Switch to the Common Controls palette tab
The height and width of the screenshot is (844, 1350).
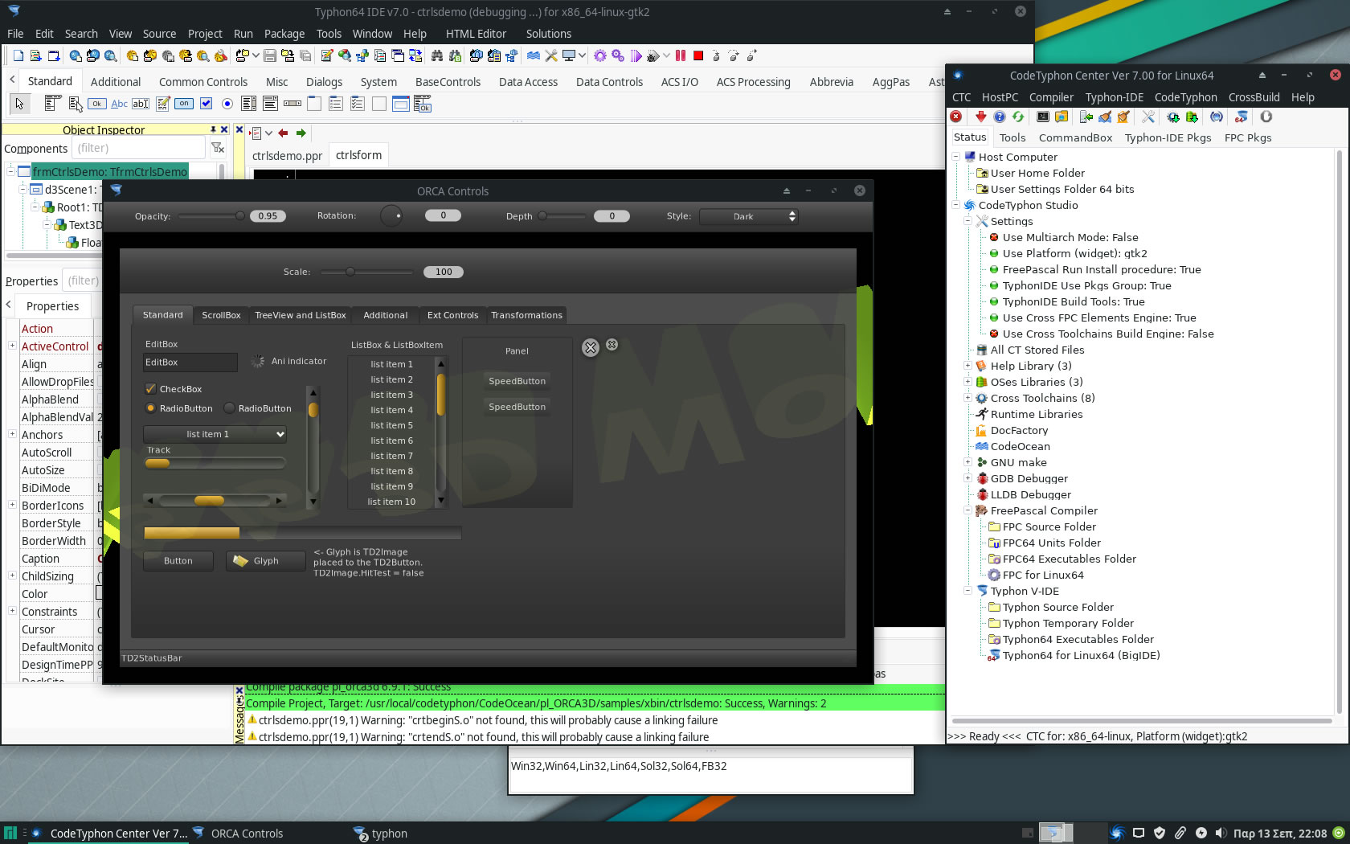203,82
